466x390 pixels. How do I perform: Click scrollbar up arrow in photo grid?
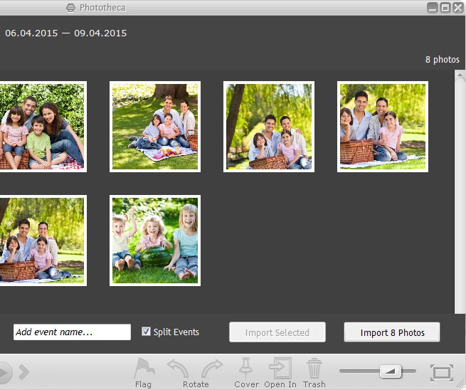point(460,75)
